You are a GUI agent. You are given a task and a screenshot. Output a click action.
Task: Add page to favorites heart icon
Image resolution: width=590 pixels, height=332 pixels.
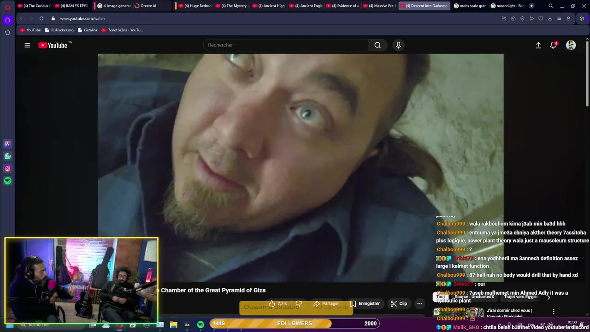click(541, 18)
